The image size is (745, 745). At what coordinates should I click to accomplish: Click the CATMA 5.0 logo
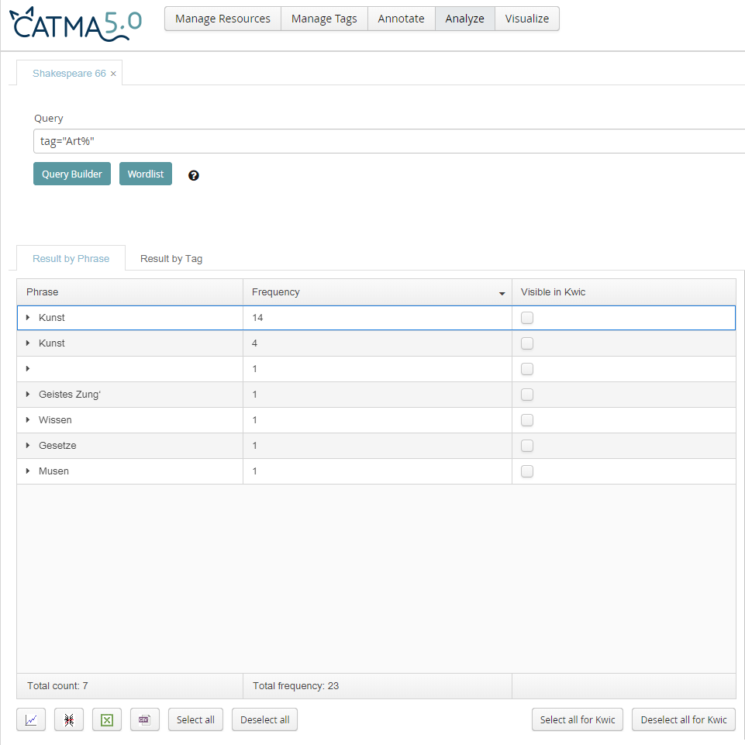click(x=76, y=23)
